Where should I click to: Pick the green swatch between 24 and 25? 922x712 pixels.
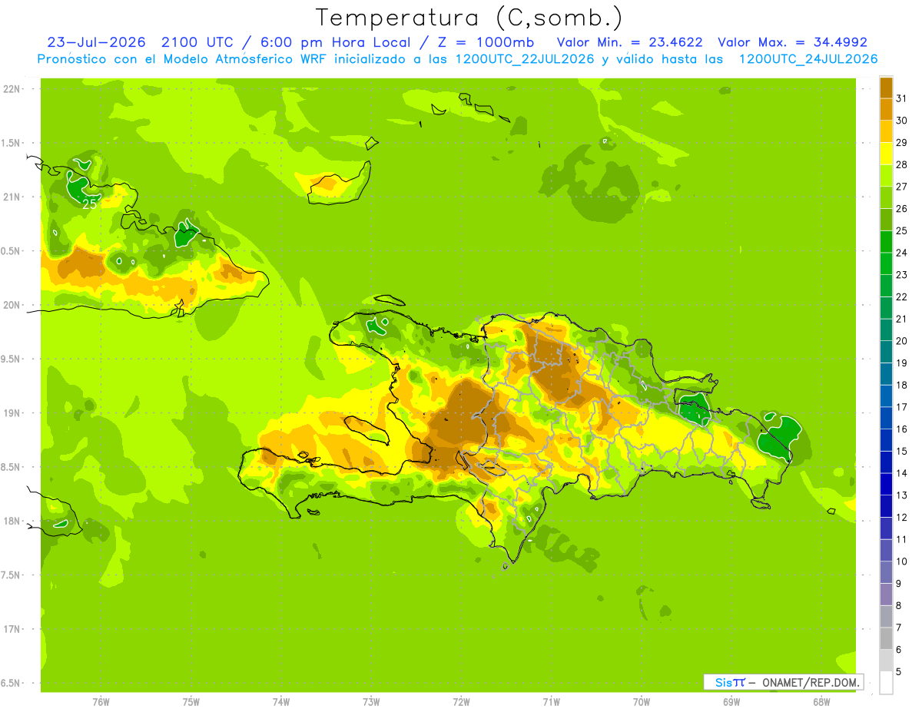coord(886,242)
